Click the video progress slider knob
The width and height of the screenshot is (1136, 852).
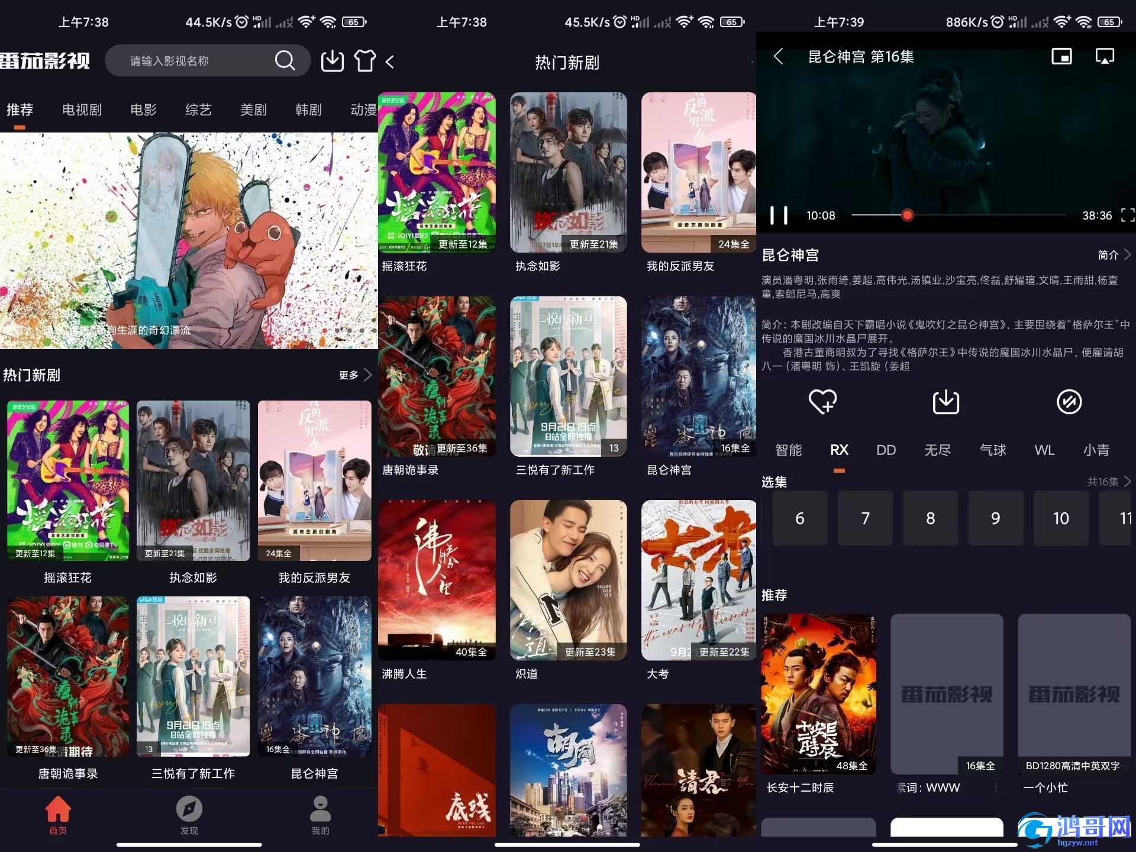click(x=907, y=215)
